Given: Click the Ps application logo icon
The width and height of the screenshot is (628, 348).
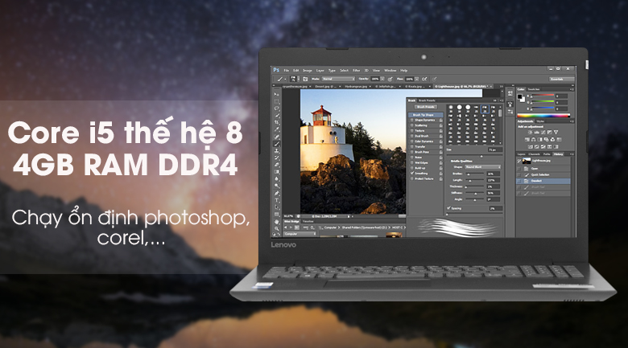Looking at the screenshot, I should point(276,70).
